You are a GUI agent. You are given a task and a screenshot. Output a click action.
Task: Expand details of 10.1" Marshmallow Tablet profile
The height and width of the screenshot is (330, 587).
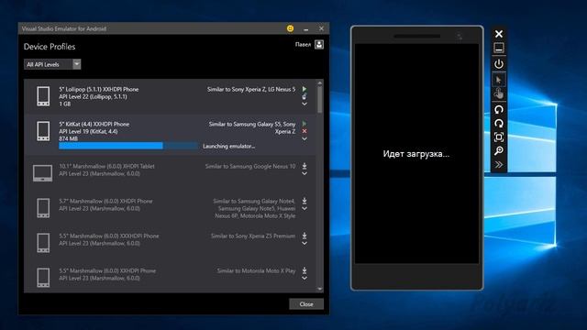(x=305, y=173)
